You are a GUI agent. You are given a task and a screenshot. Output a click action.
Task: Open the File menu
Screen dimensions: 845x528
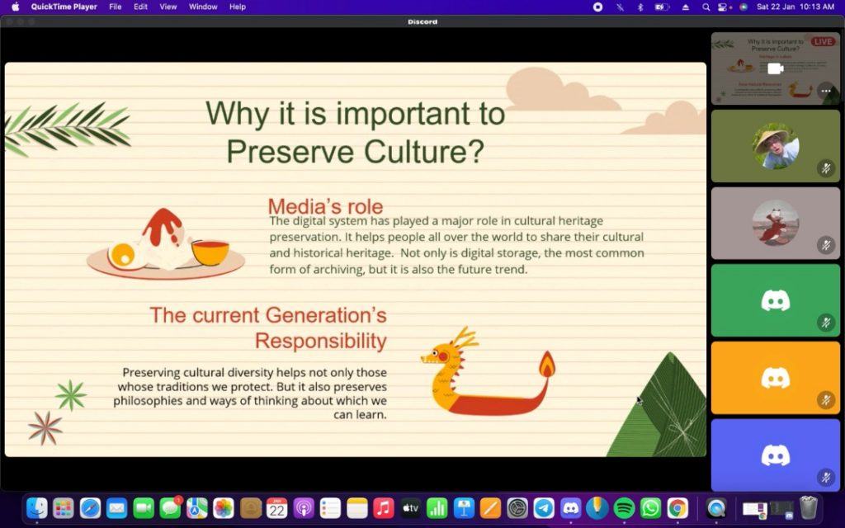(116, 7)
